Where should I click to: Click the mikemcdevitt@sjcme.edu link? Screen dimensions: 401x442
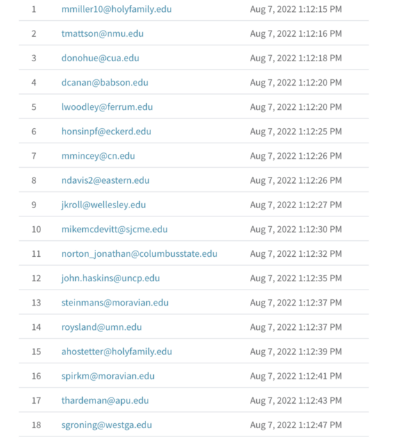click(114, 230)
